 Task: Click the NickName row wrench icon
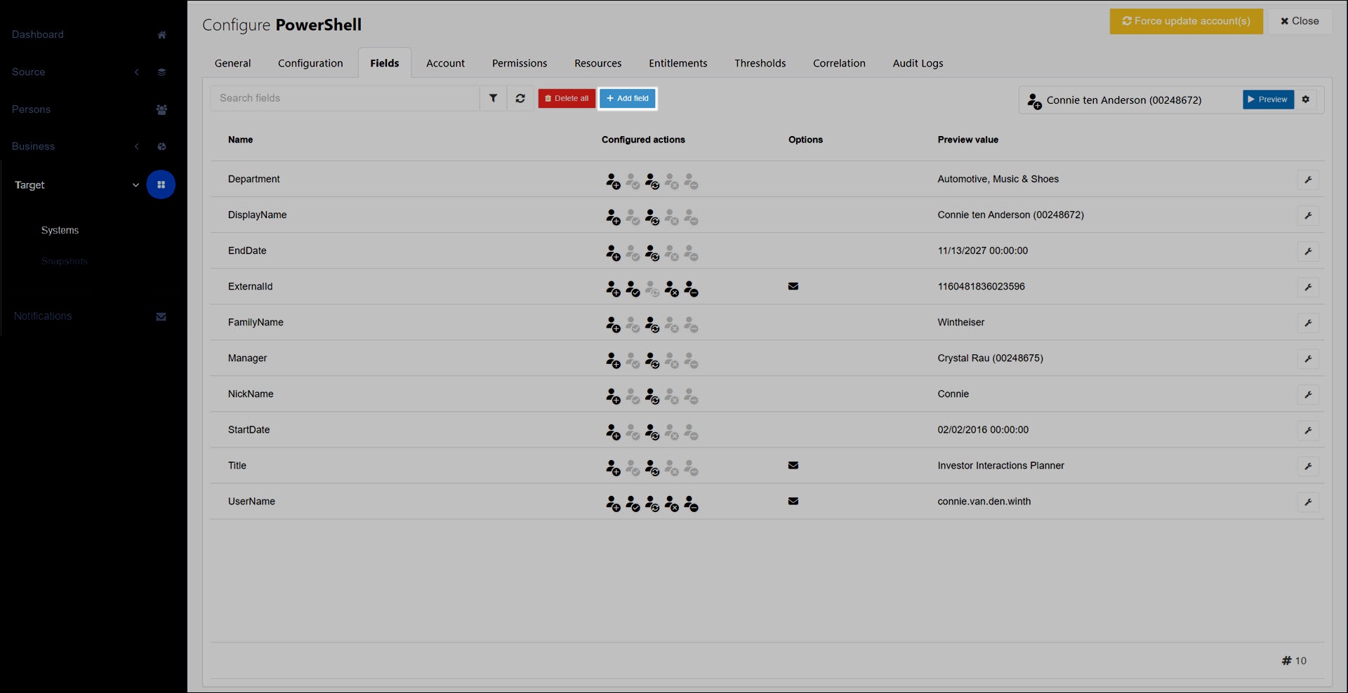point(1308,394)
